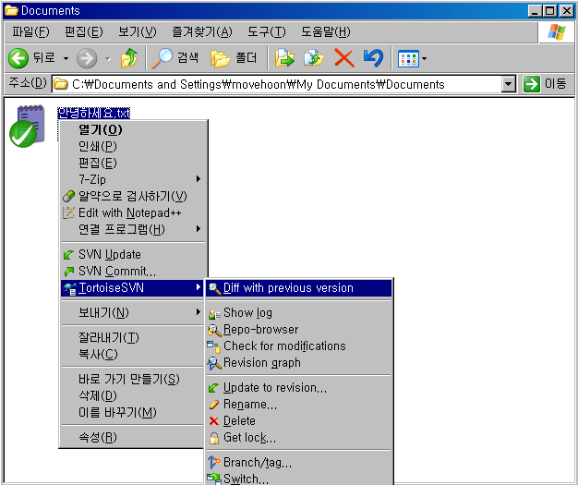Viewport: 578px width, 485px height.
Task: Click the green Back arrow icon
Action: pos(18,58)
